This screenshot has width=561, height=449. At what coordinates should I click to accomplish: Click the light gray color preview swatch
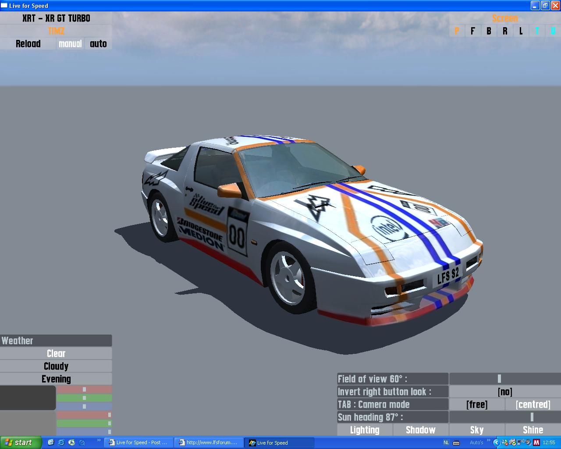click(x=28, y=424)
